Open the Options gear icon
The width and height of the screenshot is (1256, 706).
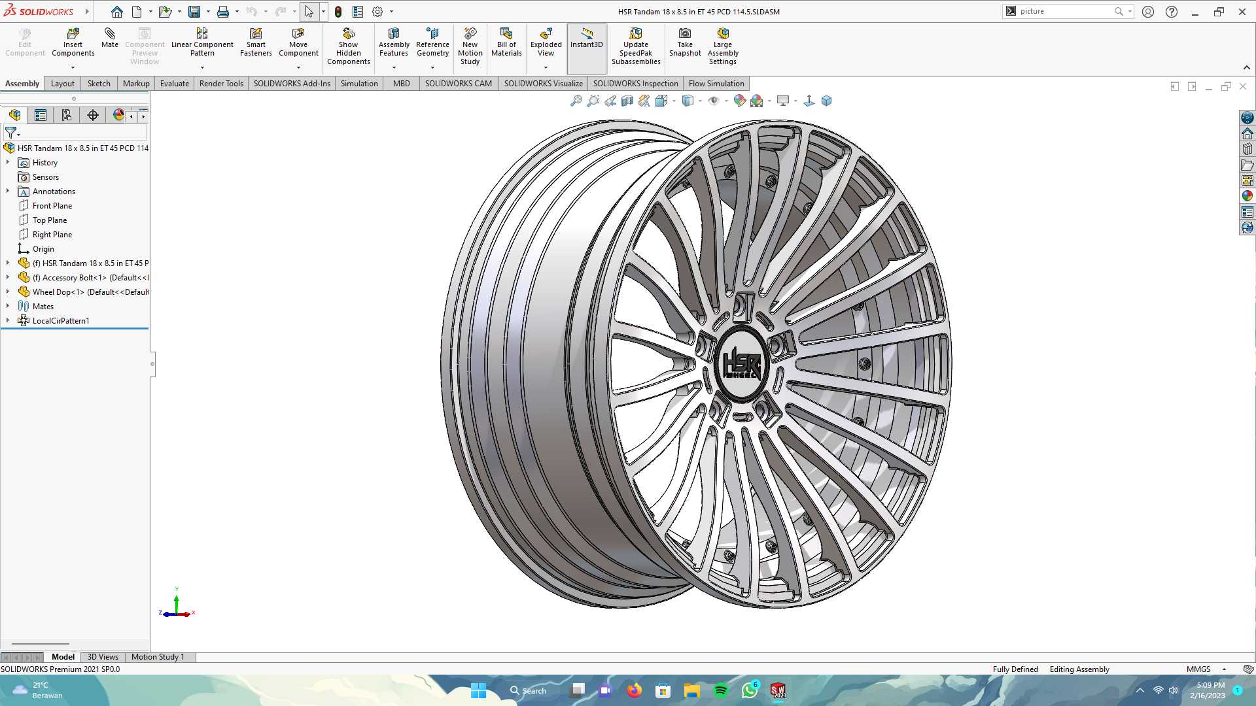pyautogui.click(x=377, y=12)
